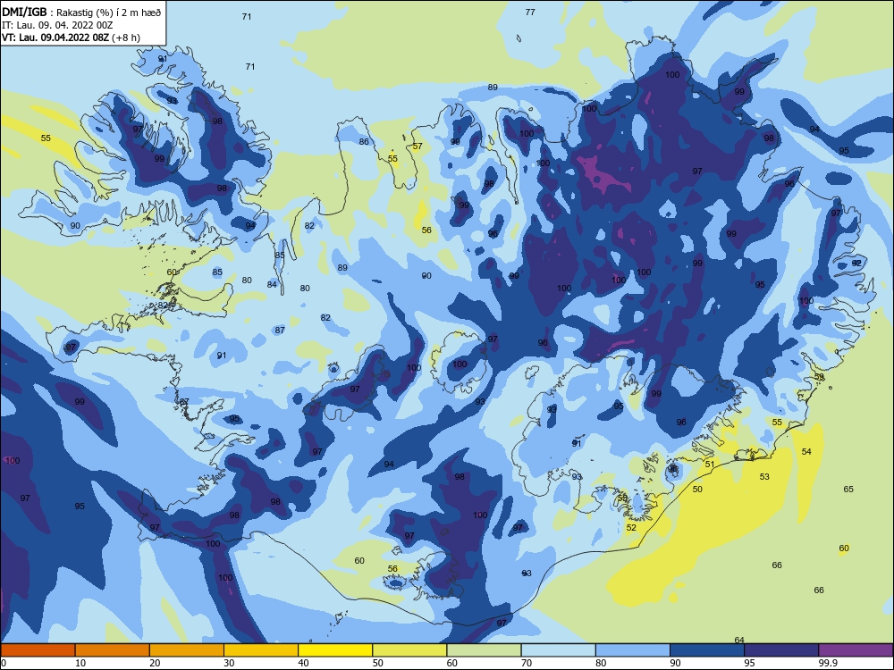Click the humidity value '57' on the map
This screenshot has height=670, width=894.
[x=417, y=147]
